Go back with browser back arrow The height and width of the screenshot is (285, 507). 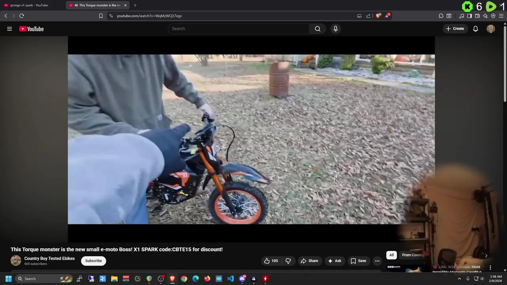point(6,16)
